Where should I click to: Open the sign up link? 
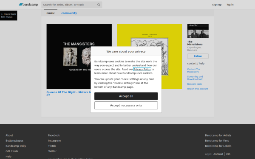(217, 5)
